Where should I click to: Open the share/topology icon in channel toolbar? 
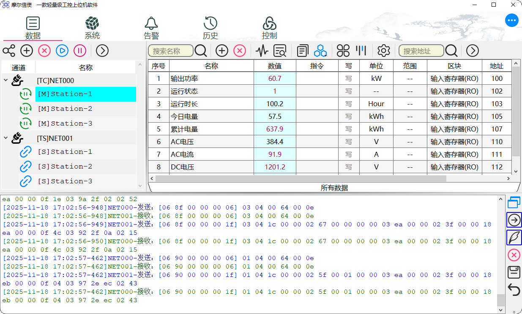coord(9,51)
